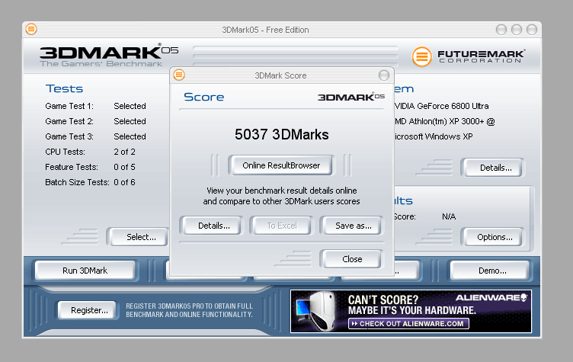
Task: Click the first round button in main title bar
Action: pyautogui.click(x=501, y=30)
